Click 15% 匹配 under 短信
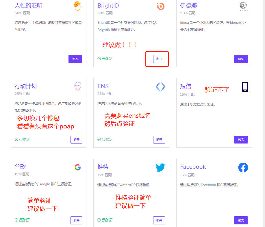Viewport: 265px width, 227px height. point(187,95)
